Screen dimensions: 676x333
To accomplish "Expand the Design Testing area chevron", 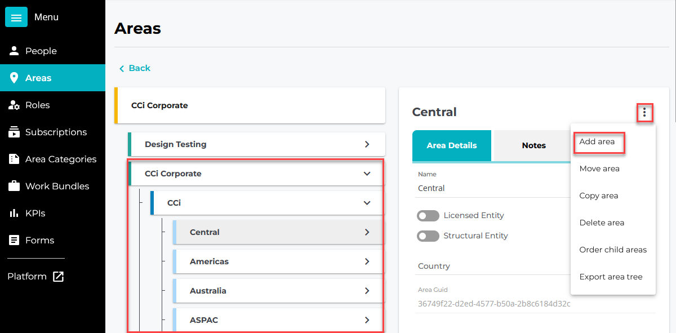I will 367,145.
